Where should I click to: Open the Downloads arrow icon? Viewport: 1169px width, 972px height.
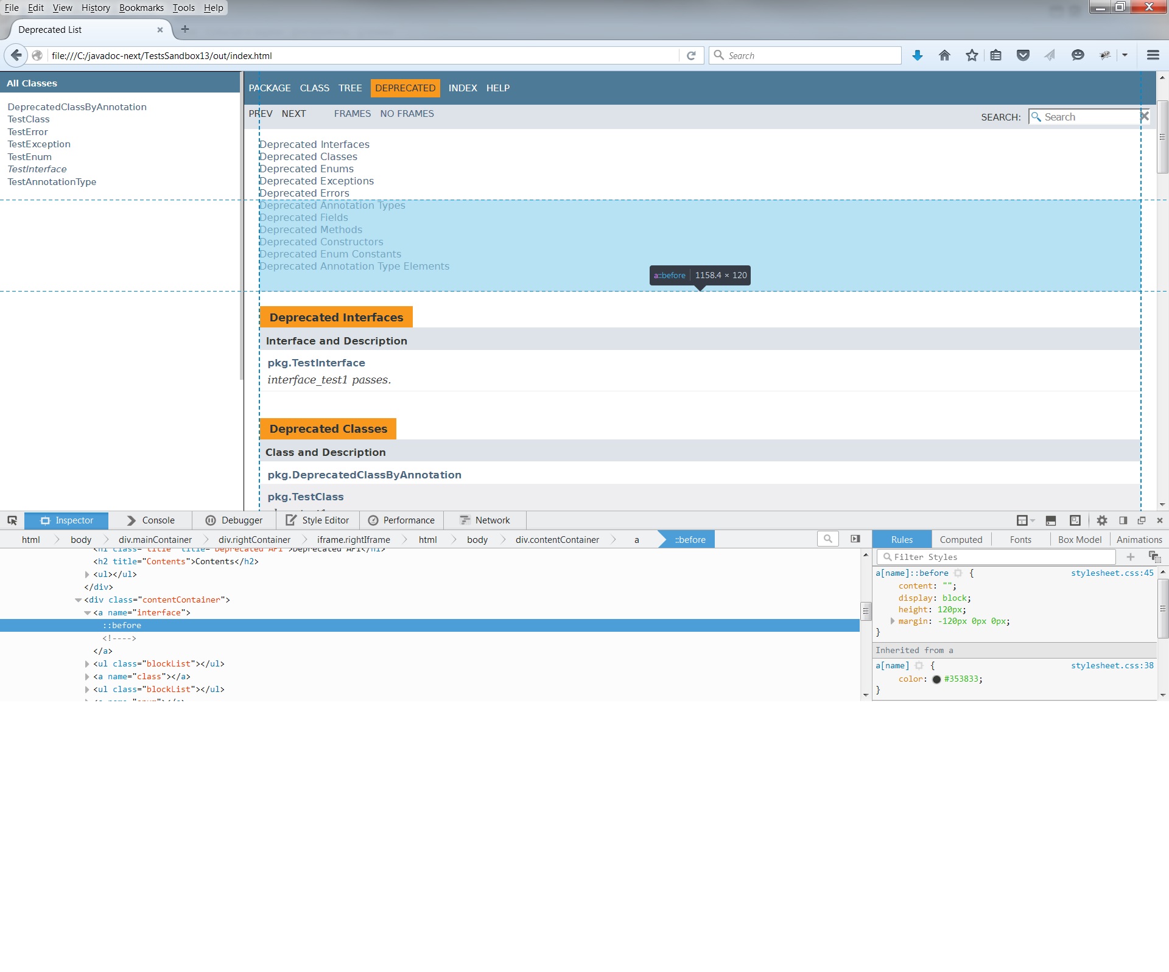[x=917, y=55]
